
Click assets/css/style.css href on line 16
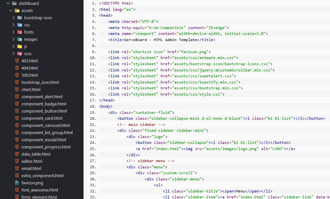(198, 94)
